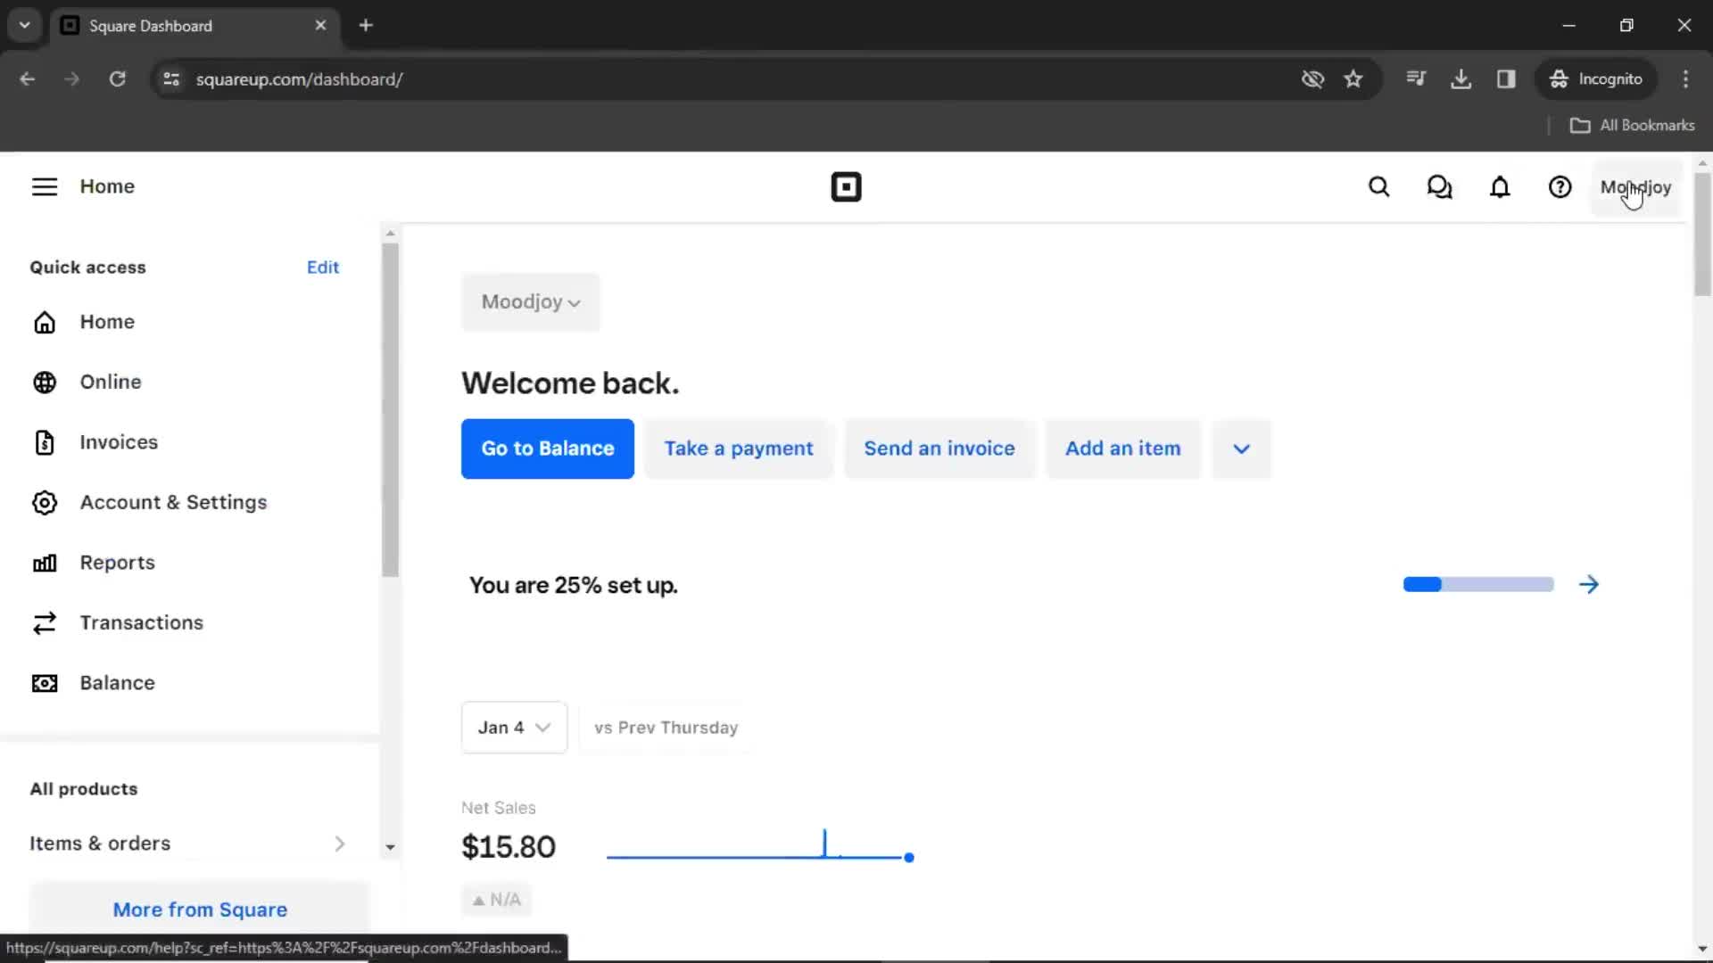Click the Account & Settings gear icon

coord(45,503)
